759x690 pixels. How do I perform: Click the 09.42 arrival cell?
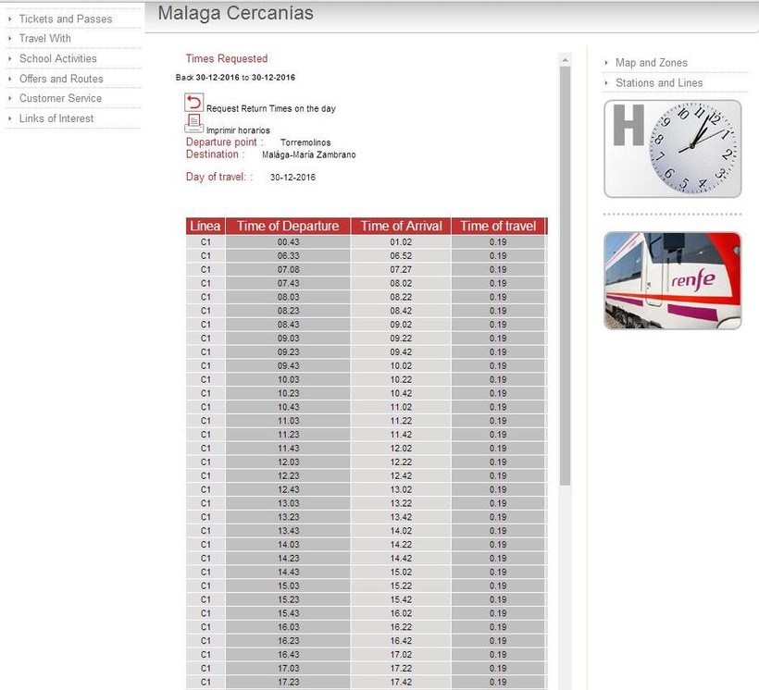click(x=402, y=351)
